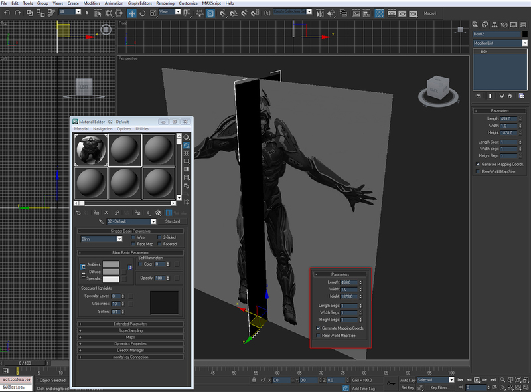Uncheck Generate Mapping Coords in right panel
Viewport: 531px width, 392px height.
[x=478, y=164]
